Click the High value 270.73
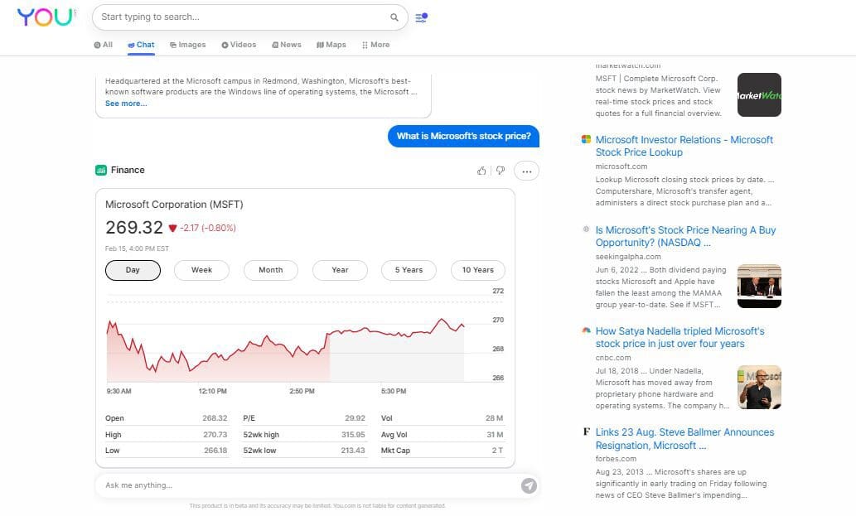856x516 pixels. point(215,435)
